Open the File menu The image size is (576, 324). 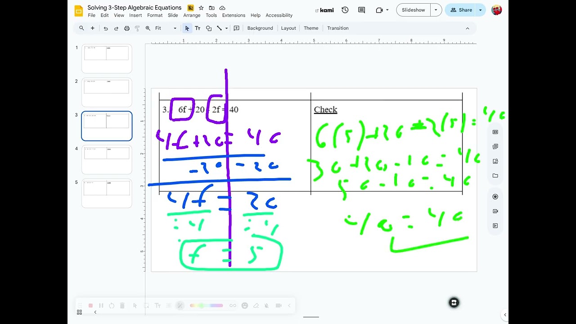coord(91,15)
